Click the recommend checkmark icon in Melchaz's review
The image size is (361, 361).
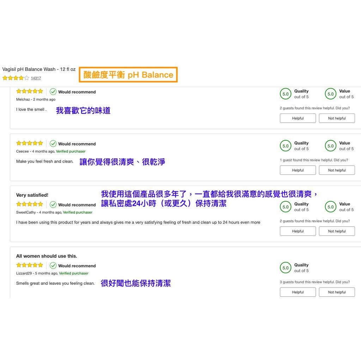click(x=53, y=92)
